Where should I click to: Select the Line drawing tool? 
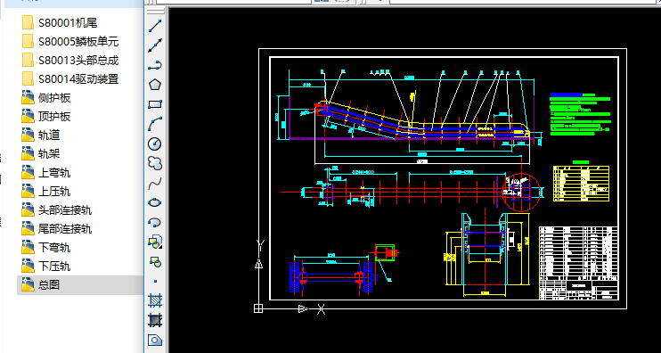[x=156, y=25]
